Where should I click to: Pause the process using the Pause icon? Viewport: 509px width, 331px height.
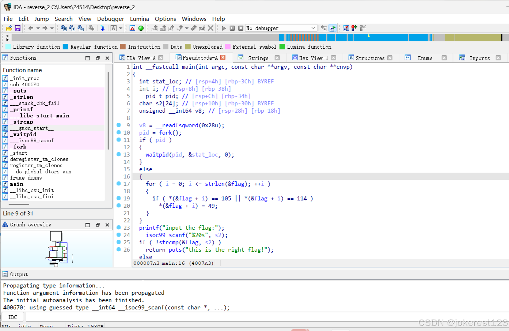coord(232,28)
